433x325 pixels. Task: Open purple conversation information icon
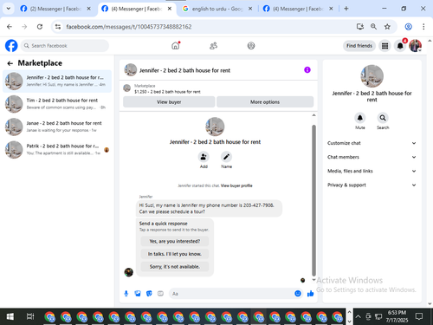[x=307, y=70]
